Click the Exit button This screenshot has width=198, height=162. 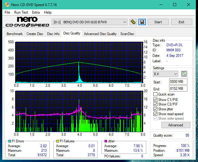click(181, 22)
